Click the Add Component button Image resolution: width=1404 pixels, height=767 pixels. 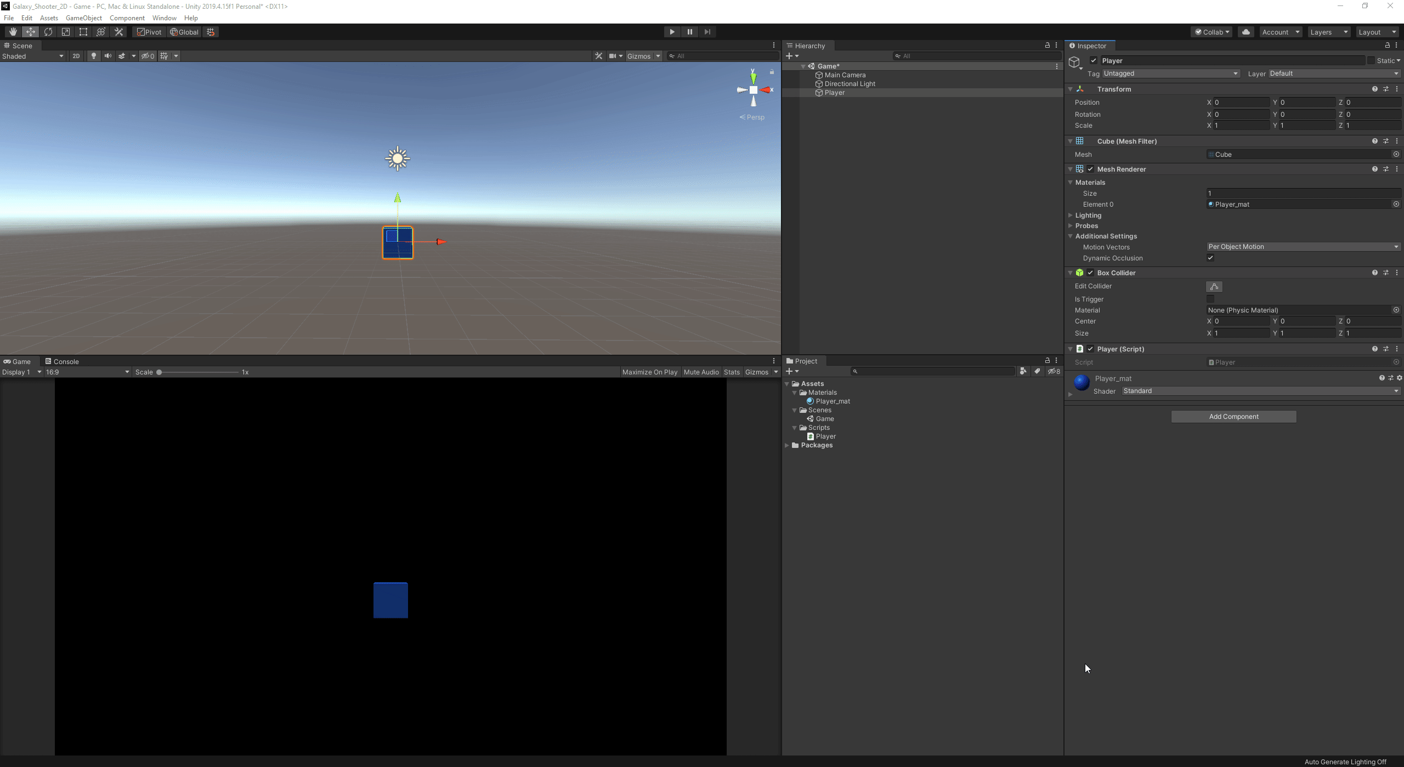point(1233,417)
